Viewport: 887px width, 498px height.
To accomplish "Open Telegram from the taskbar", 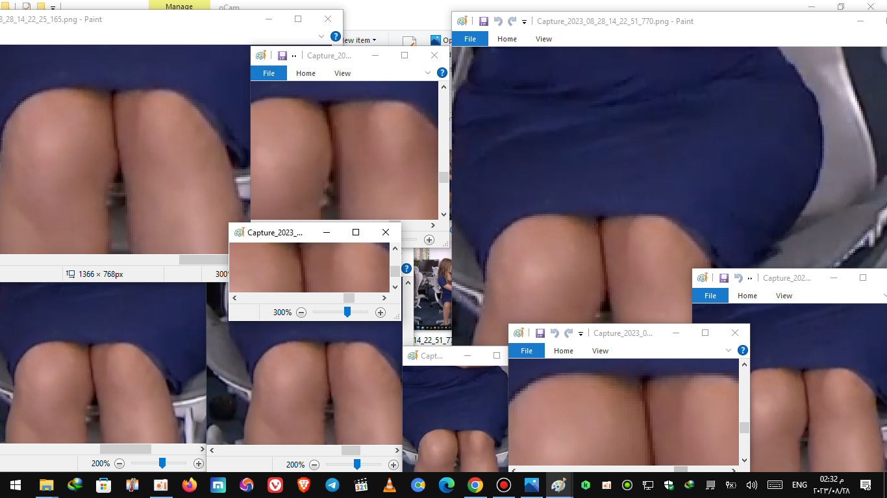I will (332, 485).
